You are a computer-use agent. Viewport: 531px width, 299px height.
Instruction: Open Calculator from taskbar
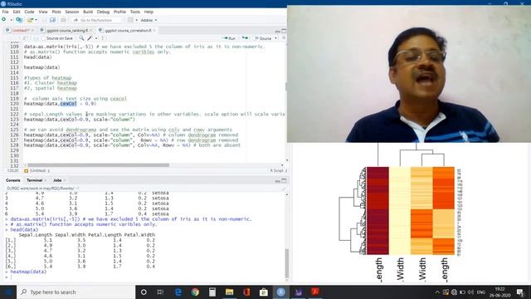coord(212,292)
